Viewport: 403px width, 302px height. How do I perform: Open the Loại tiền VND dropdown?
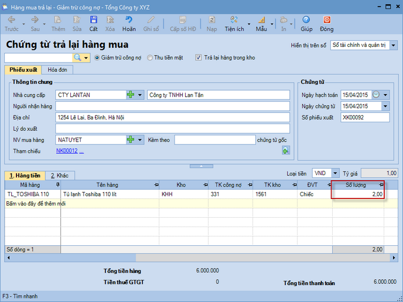tap(335, 173)
